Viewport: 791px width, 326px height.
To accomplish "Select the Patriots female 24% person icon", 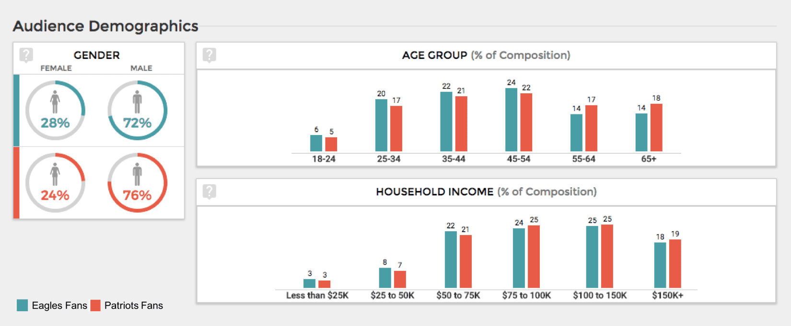I will point(55,174).
